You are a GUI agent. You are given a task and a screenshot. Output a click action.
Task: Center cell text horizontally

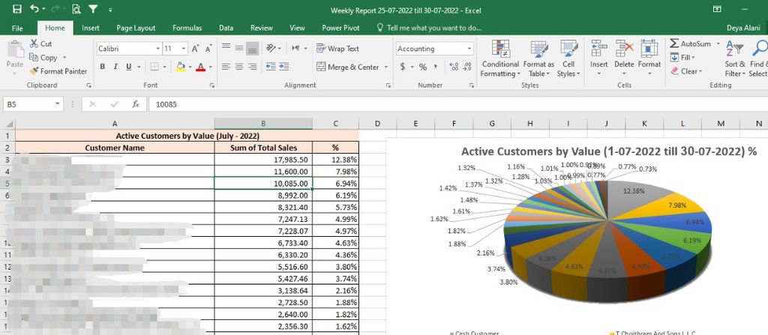(239, 66)
